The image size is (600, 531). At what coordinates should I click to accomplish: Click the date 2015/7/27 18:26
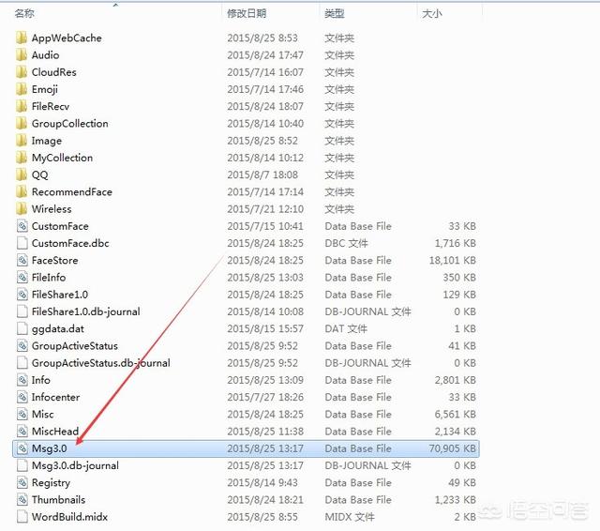265,397
